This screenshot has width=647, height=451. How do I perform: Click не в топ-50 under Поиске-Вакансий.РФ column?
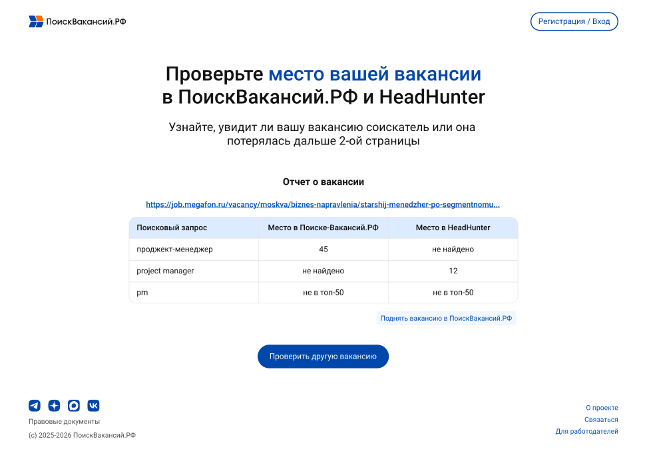(x=323, y=293)
